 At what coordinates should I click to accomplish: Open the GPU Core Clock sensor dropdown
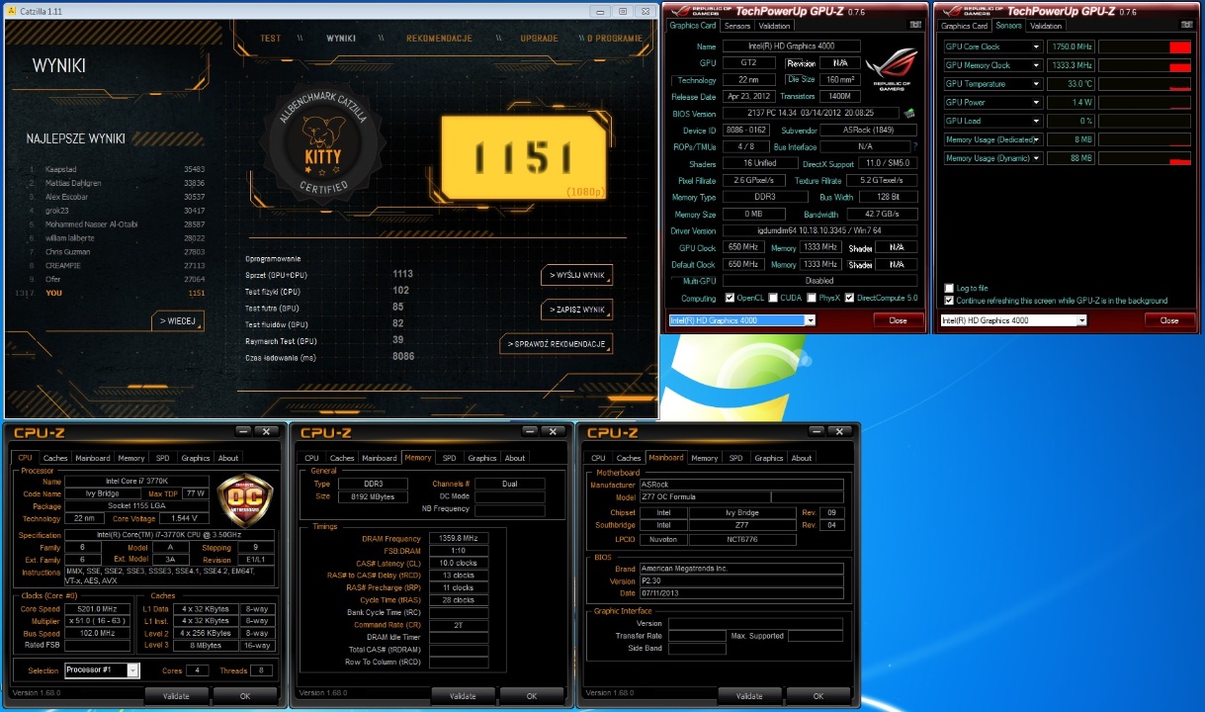(1036, 46)
